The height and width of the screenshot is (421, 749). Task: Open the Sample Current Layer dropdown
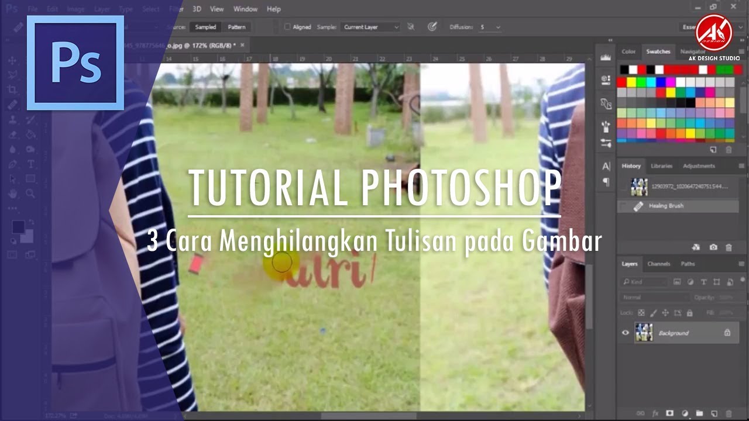pos(371,27)
